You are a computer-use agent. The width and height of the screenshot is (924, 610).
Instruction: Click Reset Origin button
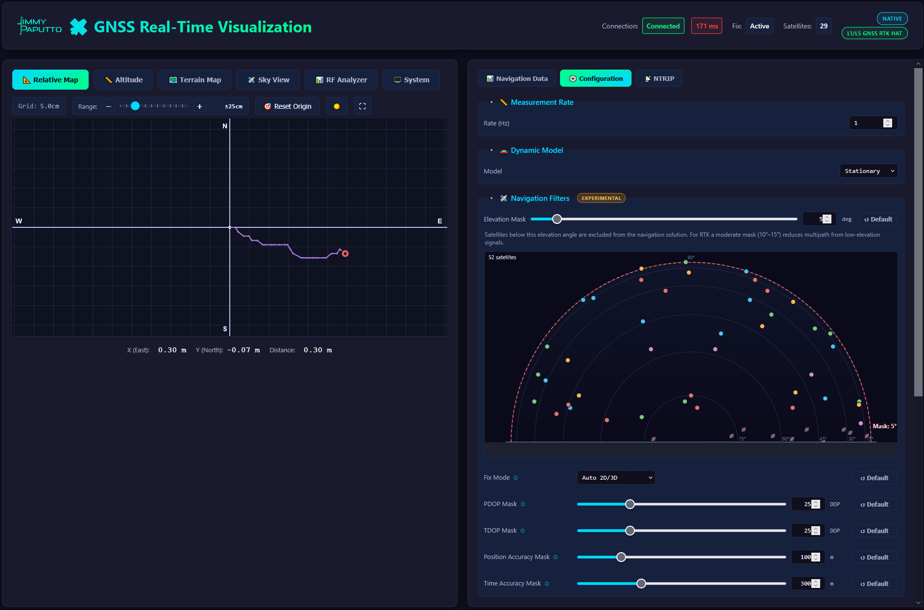tap(287, 106)
